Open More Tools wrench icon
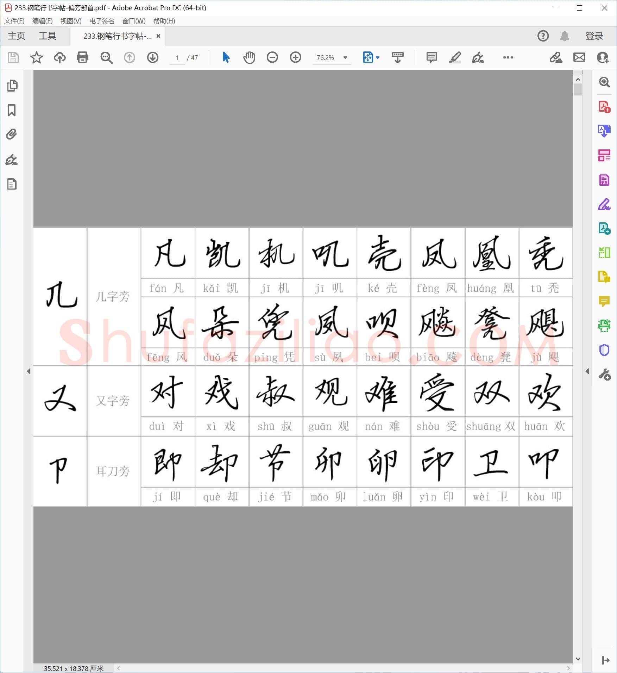Image resolution: width=617 pixels, height=673 pixels. pos(604,375)
